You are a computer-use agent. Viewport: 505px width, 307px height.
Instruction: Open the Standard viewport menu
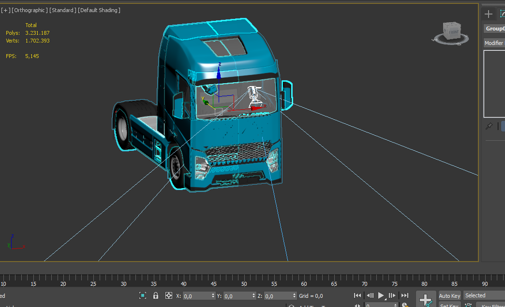[63, 10]
